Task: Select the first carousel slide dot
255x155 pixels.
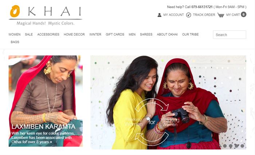Action: tap(225, 146)
